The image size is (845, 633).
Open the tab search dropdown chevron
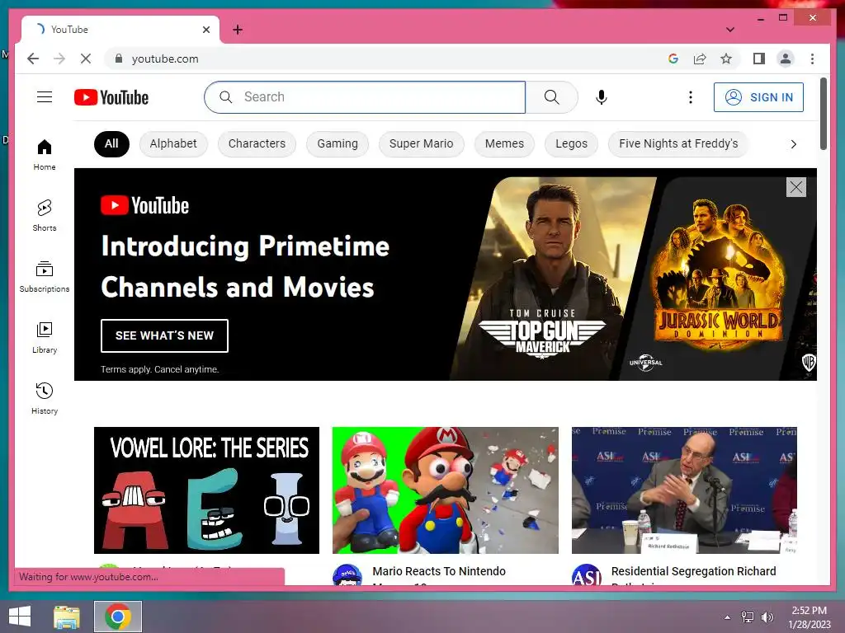(x=730, y=30)
